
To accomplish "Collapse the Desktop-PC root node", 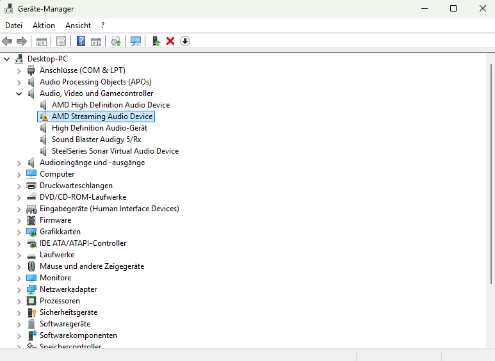I will pyautogui.click(x=7, y=59).
